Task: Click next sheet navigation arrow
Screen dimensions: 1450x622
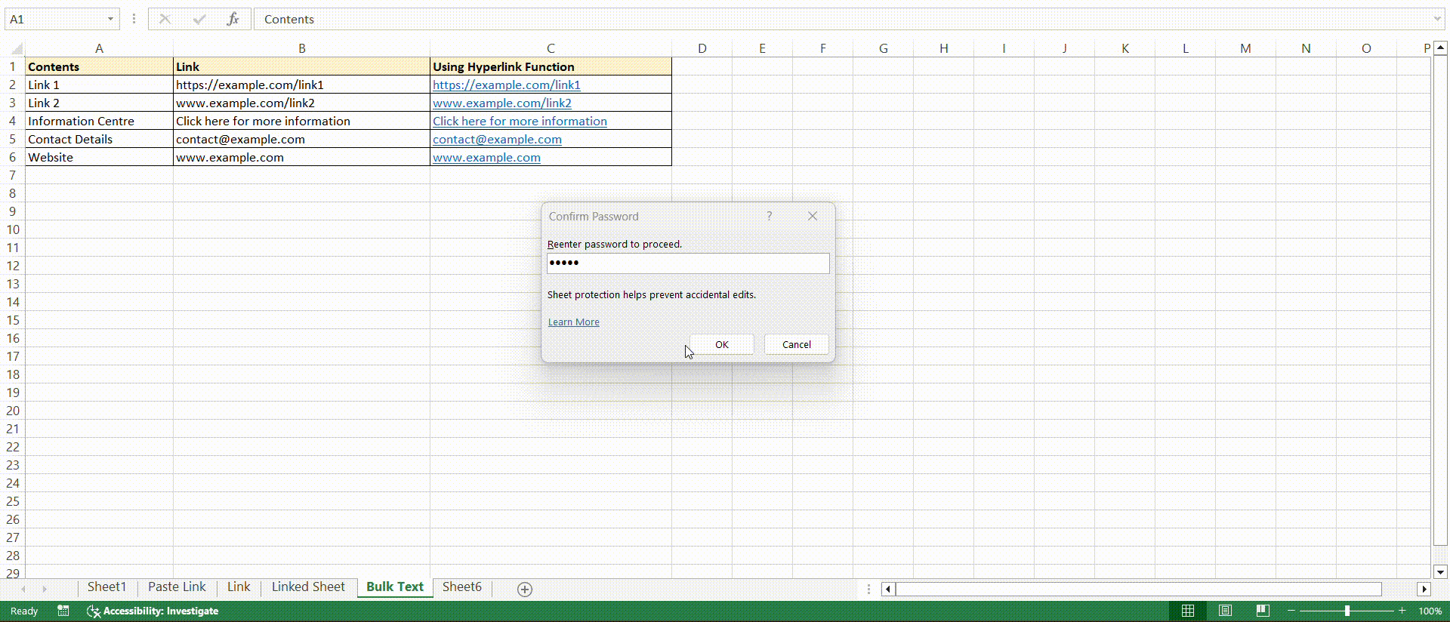Action: 45,589
